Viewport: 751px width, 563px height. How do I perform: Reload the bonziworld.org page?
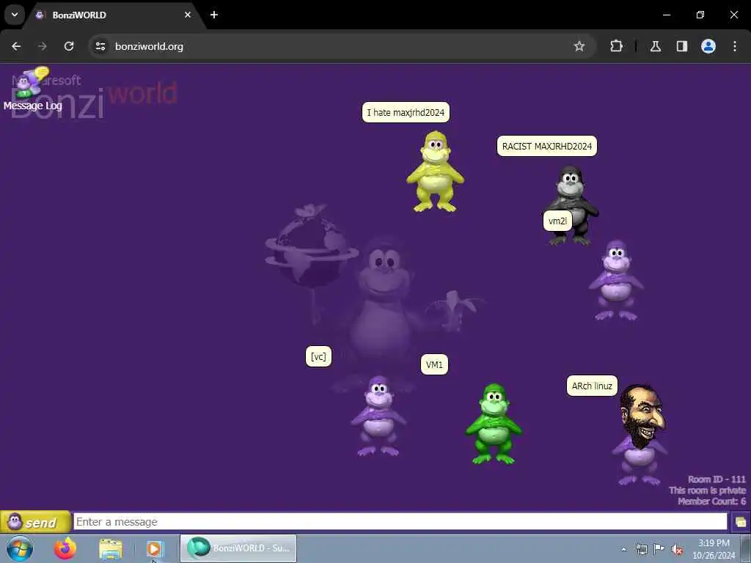69,46
